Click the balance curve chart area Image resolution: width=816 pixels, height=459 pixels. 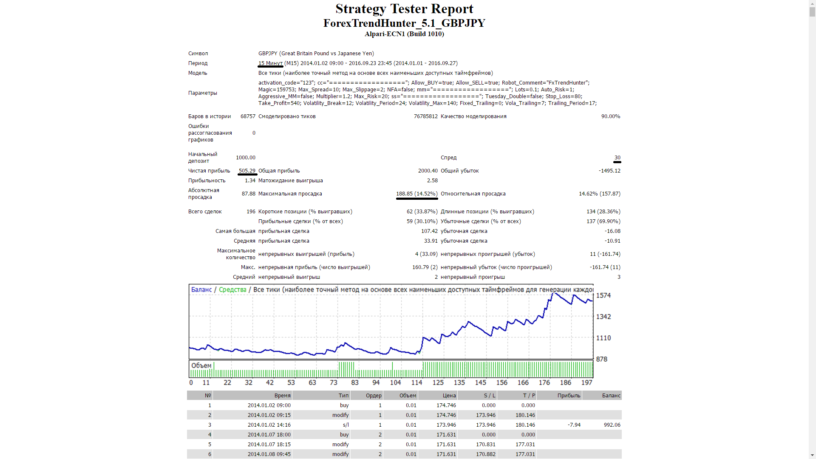click(x=391, y=322)
